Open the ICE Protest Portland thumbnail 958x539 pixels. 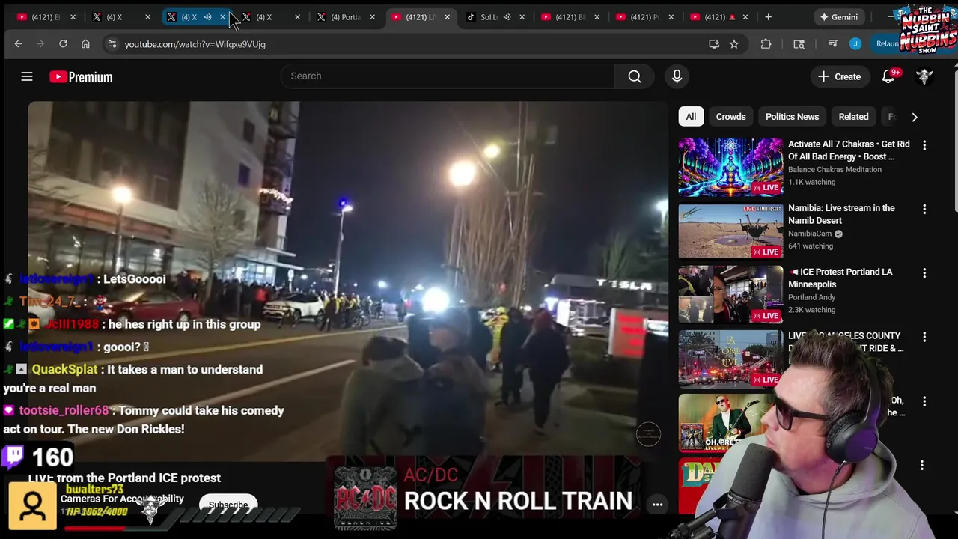(730, 295)
